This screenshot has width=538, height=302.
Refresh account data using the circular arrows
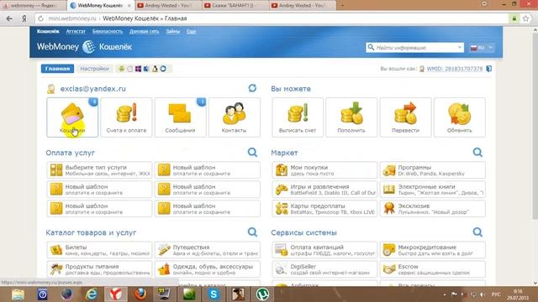pyautogui.click(x=252, y=88)
